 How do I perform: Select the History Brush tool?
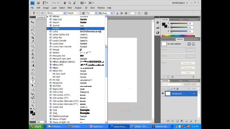tap(33, 58)
